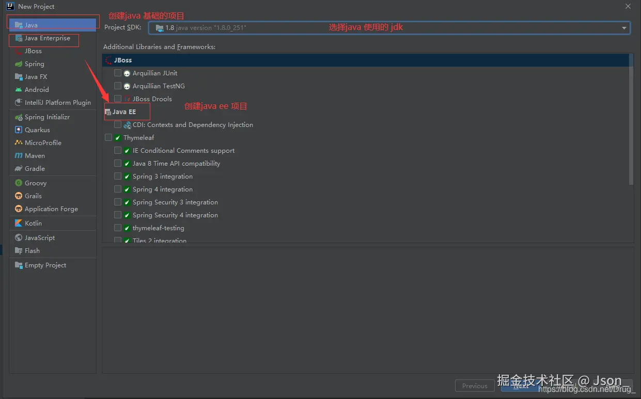Click the thymeleaf-testing label
The width and height of the screenshot is (641, 399).
pos(159,228)
